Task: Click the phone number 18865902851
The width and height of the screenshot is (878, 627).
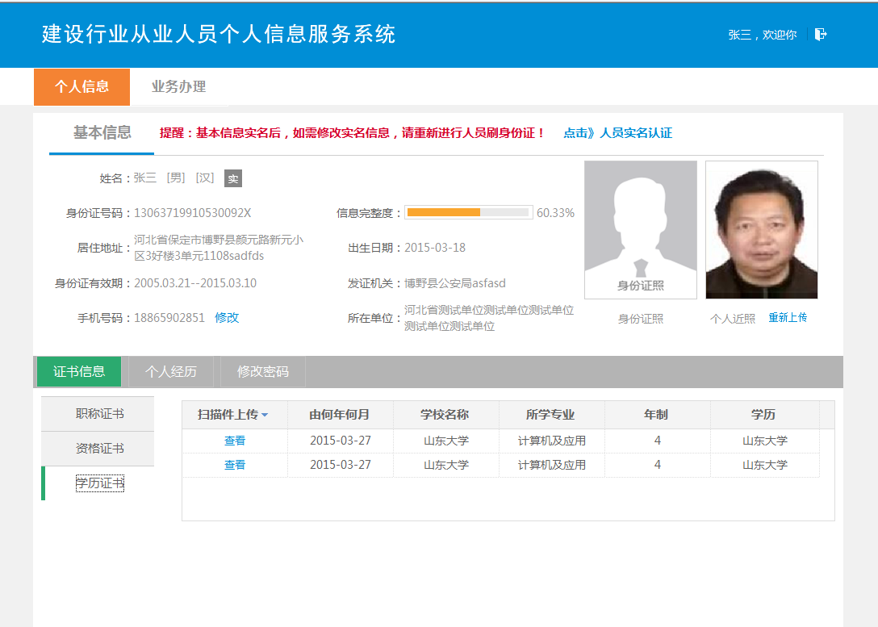Action: (x=169, y=317)
